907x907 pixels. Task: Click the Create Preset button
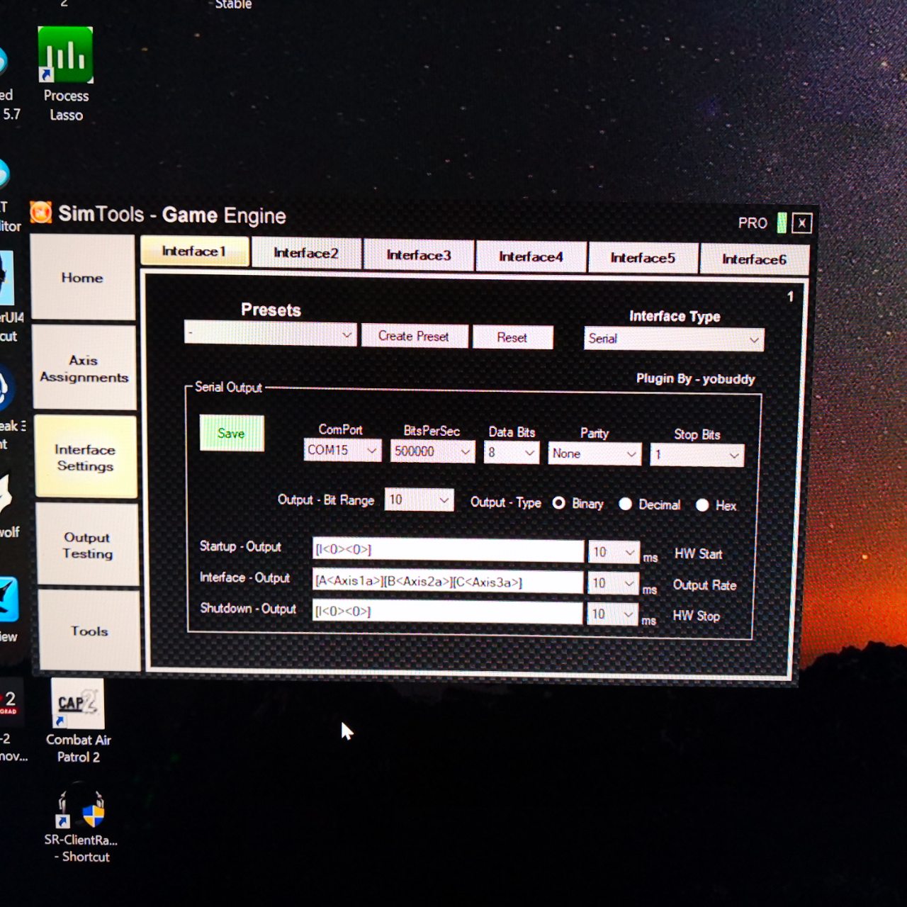(414, 336)
